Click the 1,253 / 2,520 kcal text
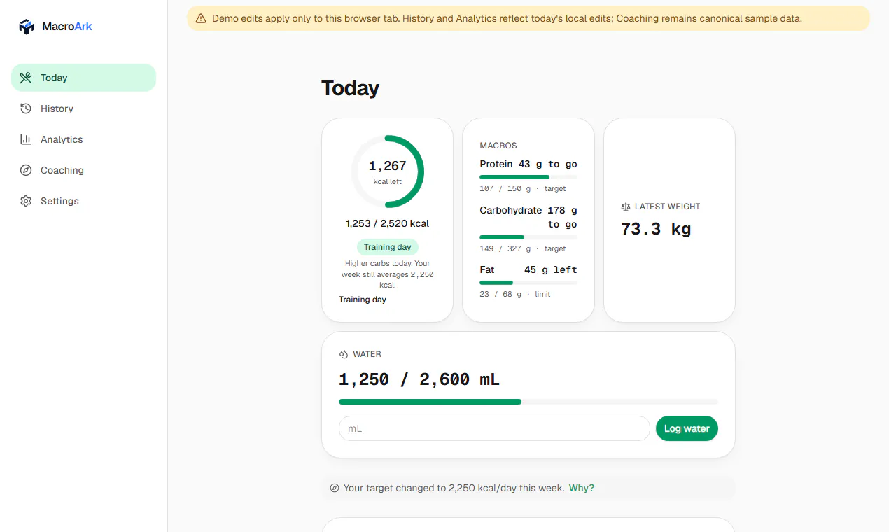 pyautogui.click(x=388, y=223)
